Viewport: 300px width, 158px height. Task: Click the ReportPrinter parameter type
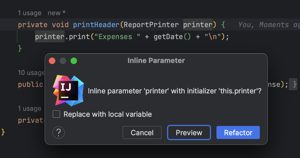(151, 25)
